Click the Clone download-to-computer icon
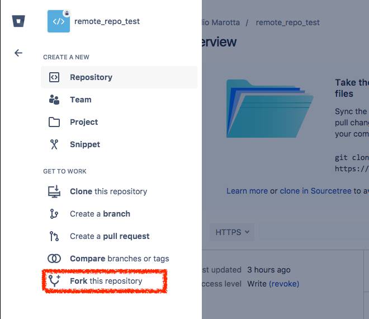The image size is (369, 319). (x=54, y=191)
